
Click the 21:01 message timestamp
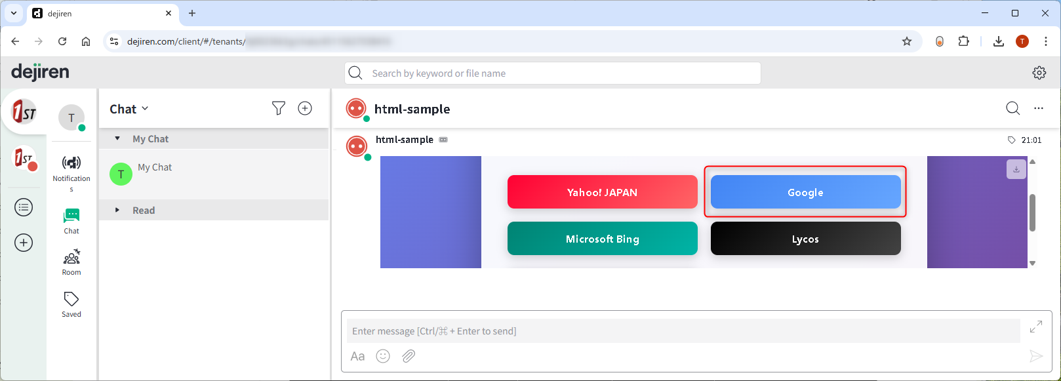(x=1031, y=140)
